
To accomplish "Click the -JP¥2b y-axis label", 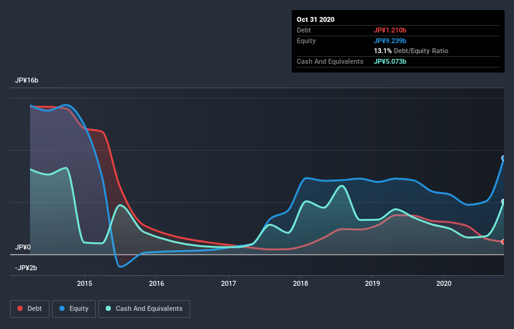I will (x=26, y=268).
